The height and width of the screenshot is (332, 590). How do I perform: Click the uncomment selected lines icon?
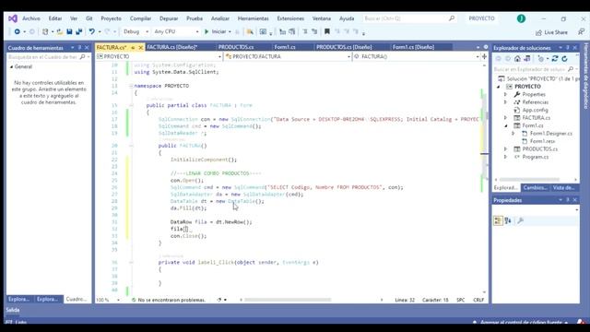[314, 32]
